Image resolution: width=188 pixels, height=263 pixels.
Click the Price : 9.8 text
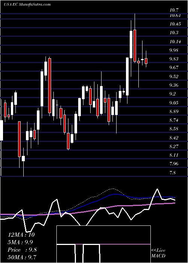pos(22,250)
